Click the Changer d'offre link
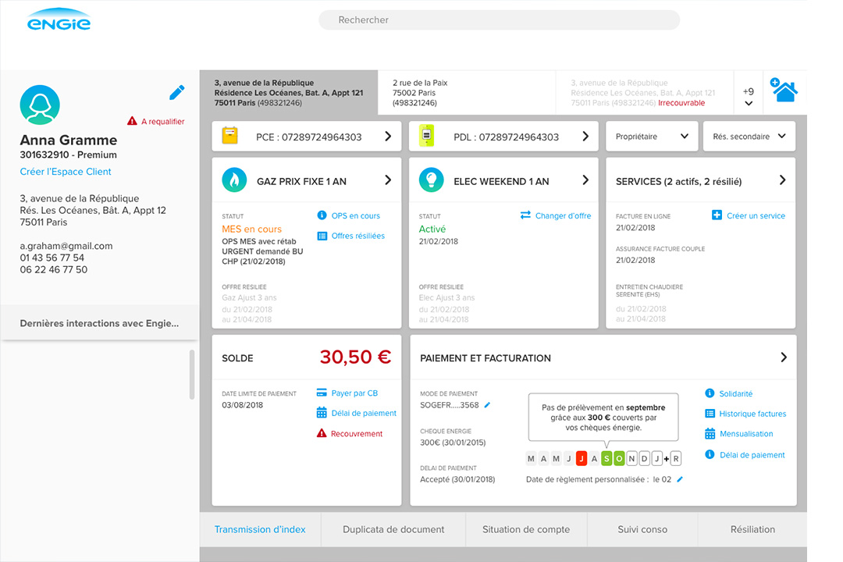The image size is (843, 562). point(563,215)
